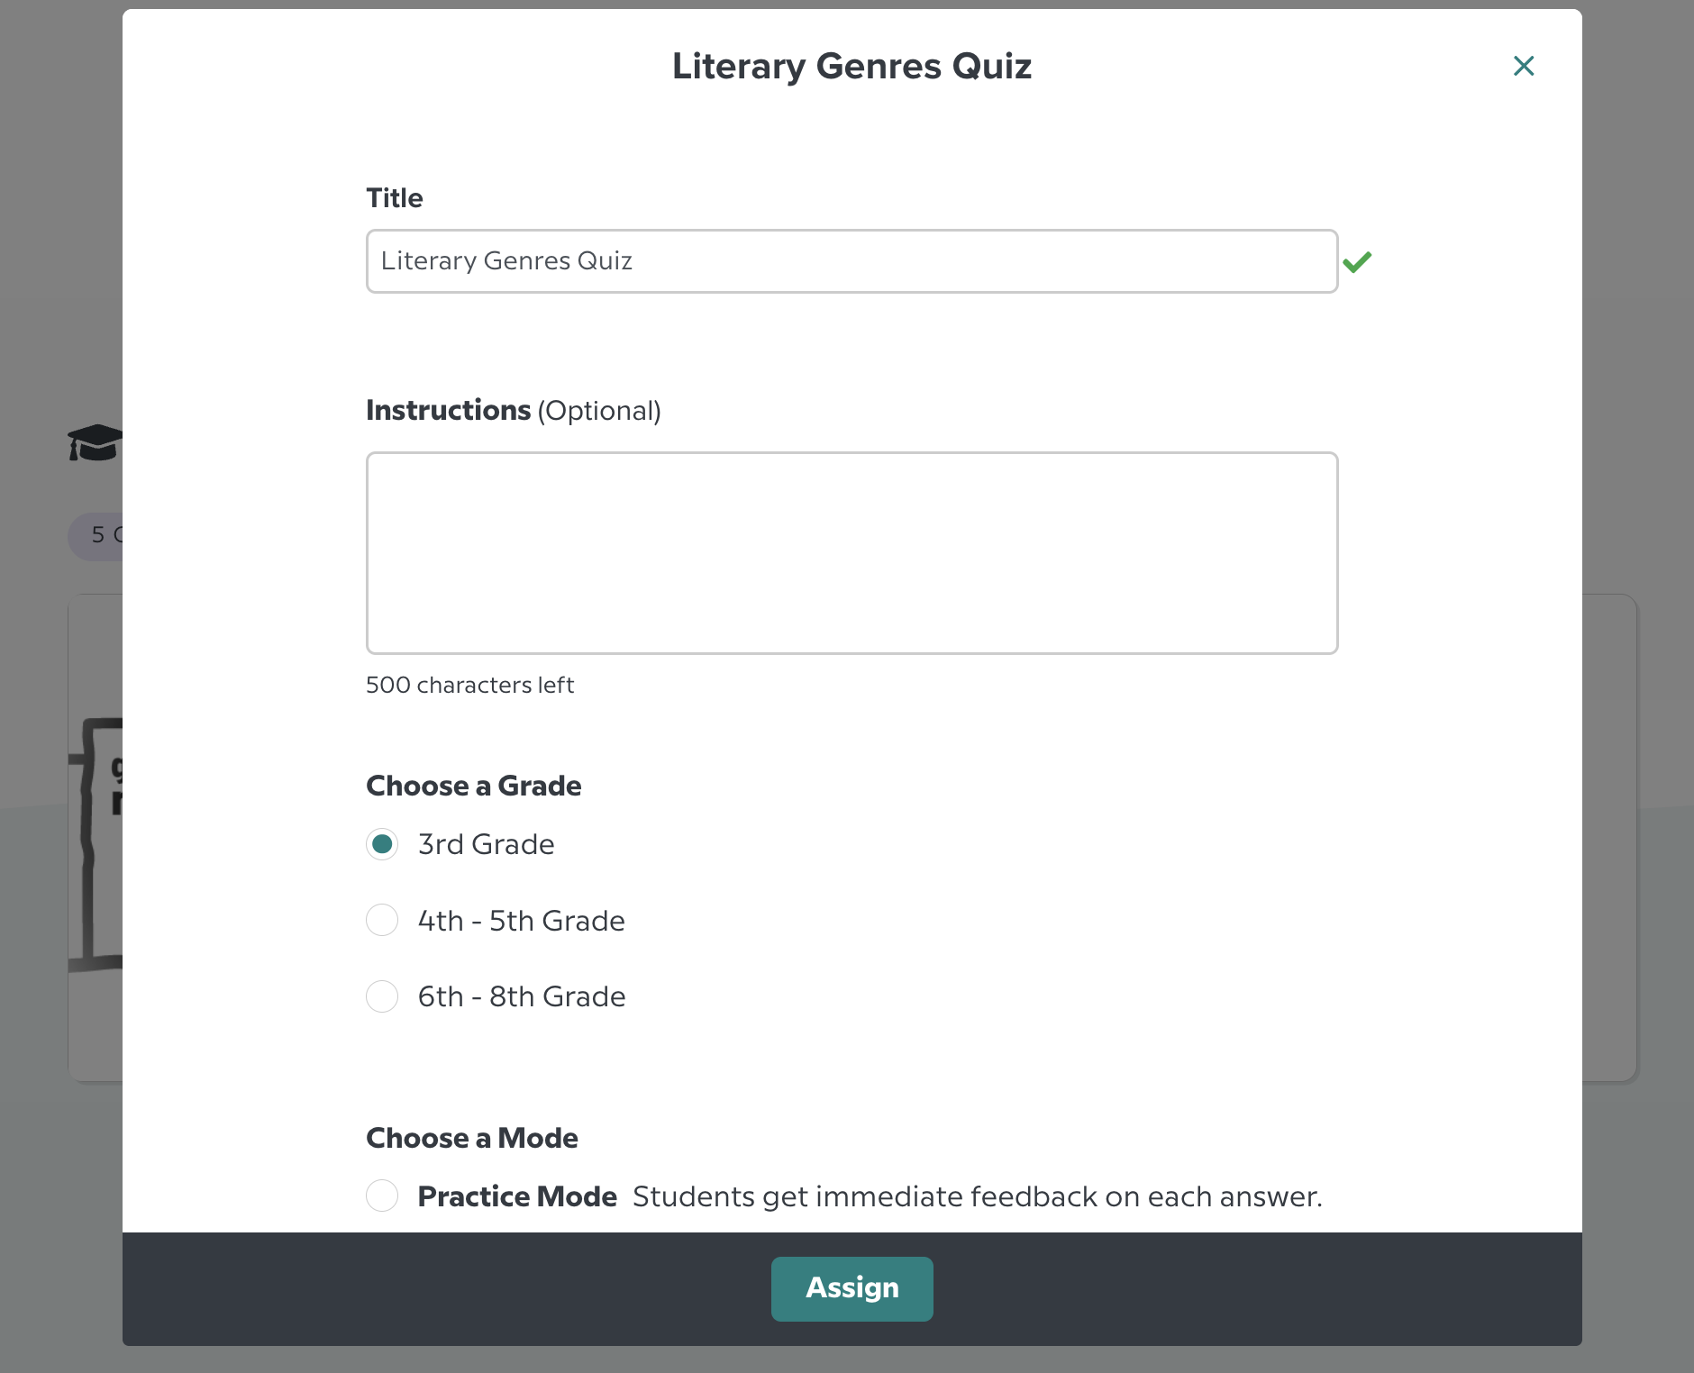This screenshot has width=1694, height=1373.
Task: Click the 500 characters left counter
Action: [x=469, y=685]
